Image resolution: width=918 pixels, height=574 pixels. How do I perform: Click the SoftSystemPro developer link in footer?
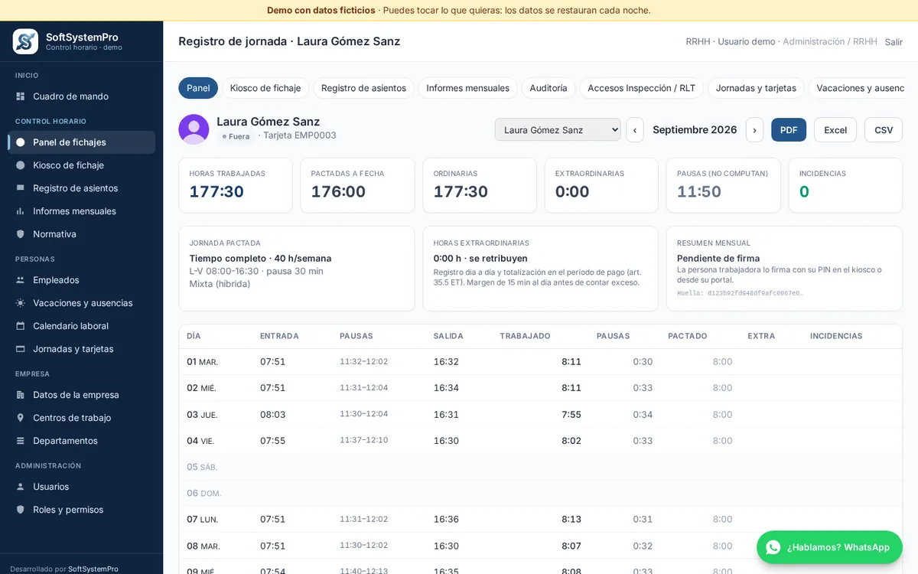(93, 569)
